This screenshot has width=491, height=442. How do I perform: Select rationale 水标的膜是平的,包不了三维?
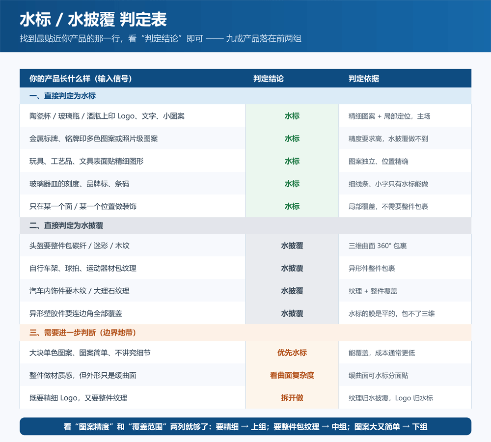pyautogui.click(x=391, y=313)
